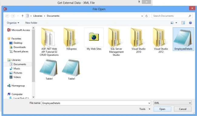This screenshot has height=116, width=197.
Task: Click the Videos library icon
Action: coord(11,77)
